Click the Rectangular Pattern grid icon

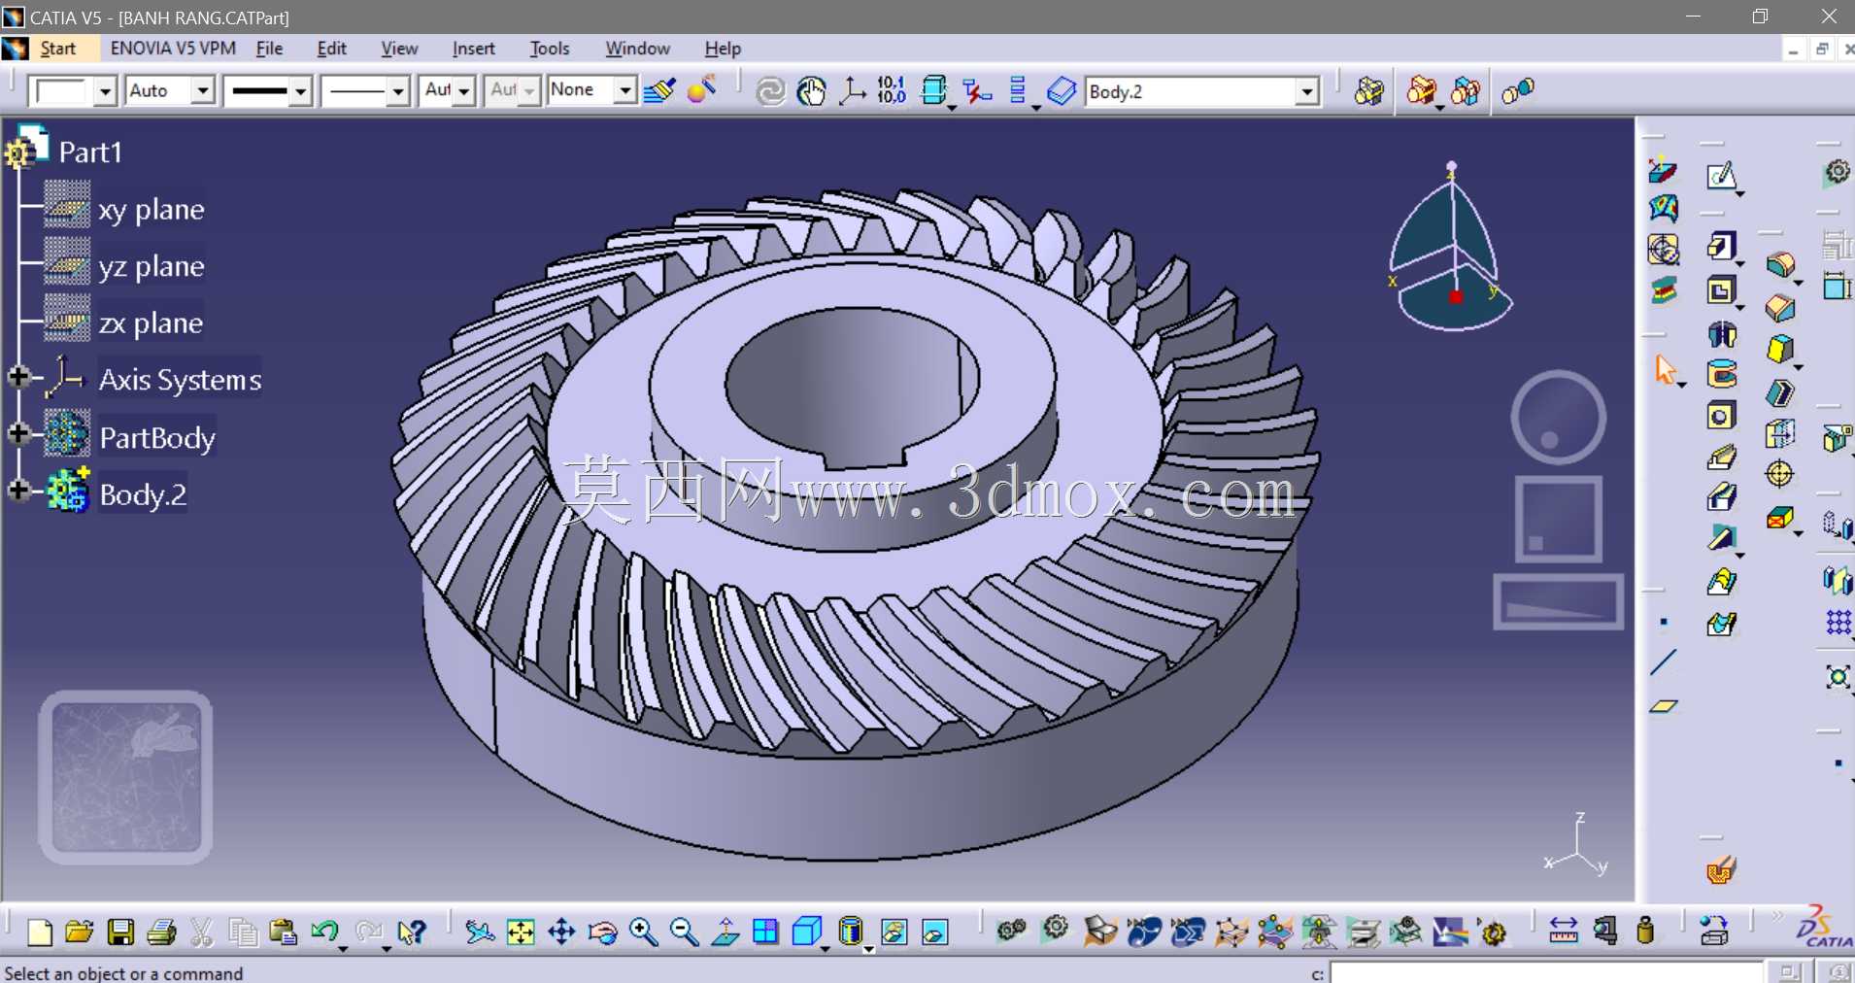click(x=1838, y=622)
